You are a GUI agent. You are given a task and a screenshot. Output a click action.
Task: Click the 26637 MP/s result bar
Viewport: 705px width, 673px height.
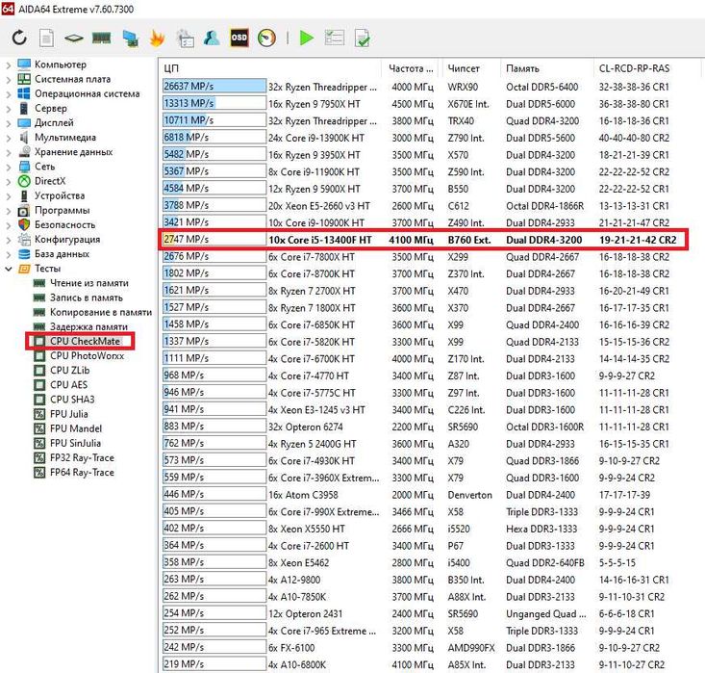click(x=214, y=86)
